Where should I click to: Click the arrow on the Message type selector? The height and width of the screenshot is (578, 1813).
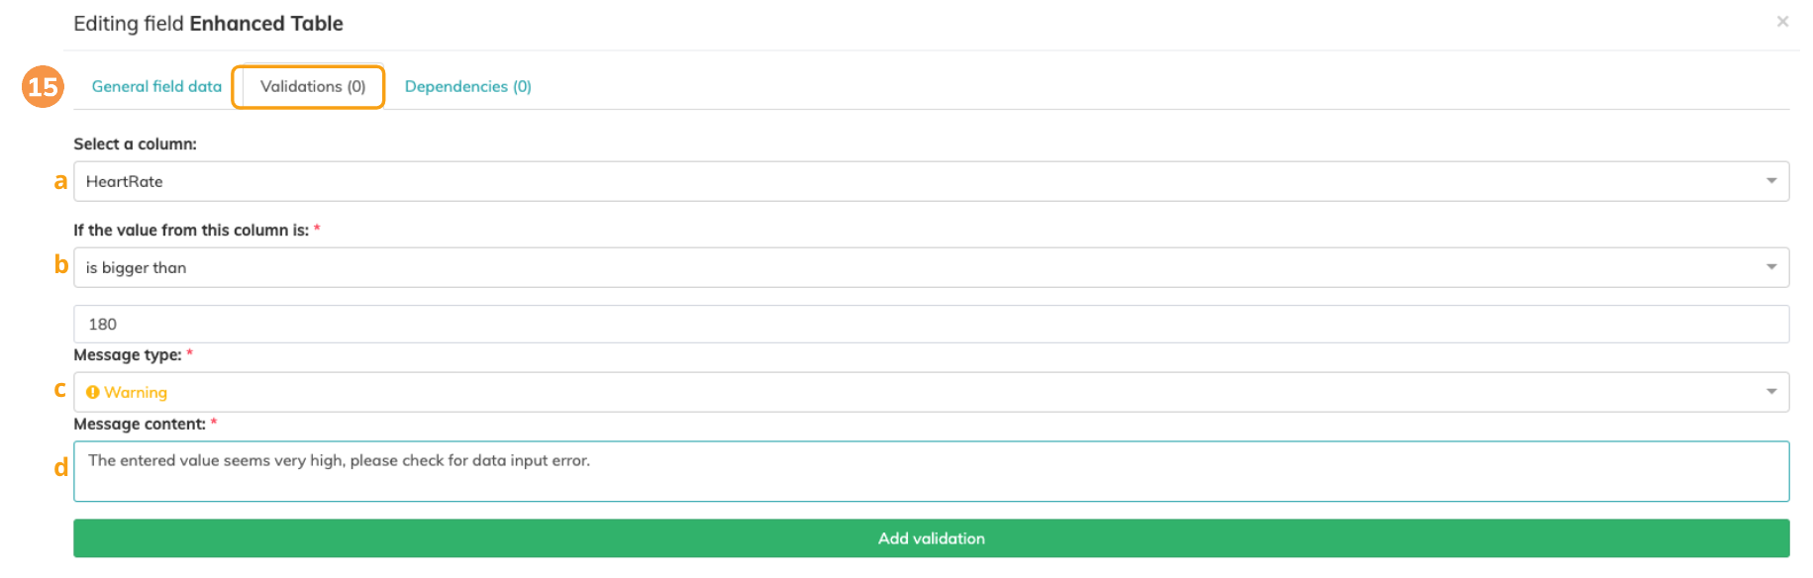(x=1770, y=392)
